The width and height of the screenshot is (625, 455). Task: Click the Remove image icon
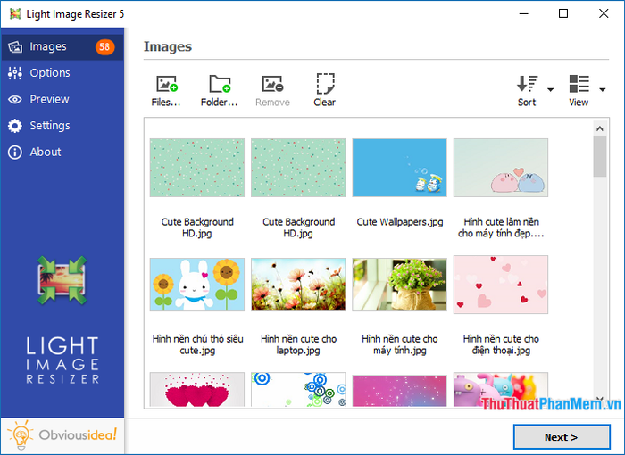pyautogui.click(x=272, y=85)
